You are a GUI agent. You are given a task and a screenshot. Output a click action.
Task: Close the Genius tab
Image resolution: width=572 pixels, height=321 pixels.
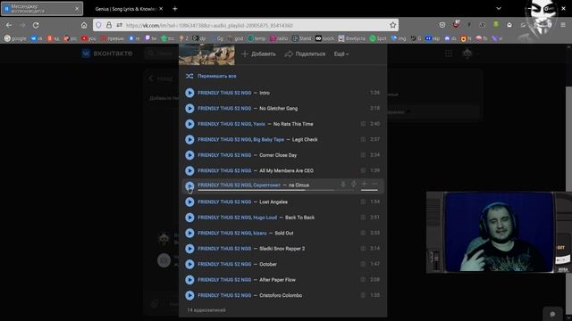tap(161, 9)
